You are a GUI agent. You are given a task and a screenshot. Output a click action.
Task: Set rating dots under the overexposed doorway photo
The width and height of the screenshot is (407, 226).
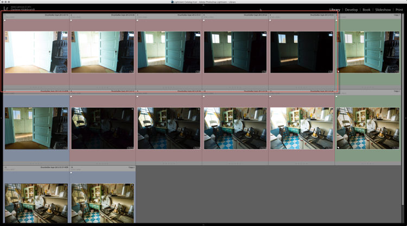(36, 87)
